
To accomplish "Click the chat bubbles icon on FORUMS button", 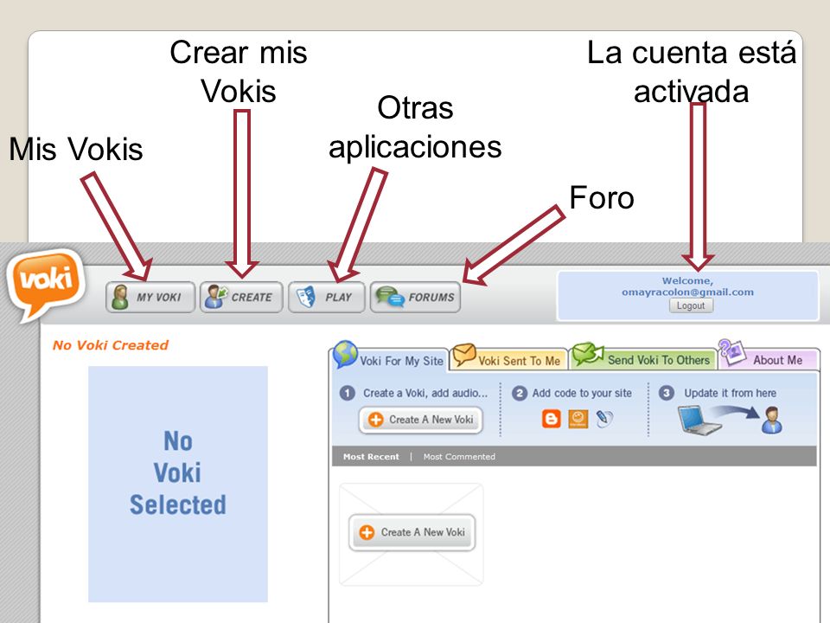I will tap(390, 297).
